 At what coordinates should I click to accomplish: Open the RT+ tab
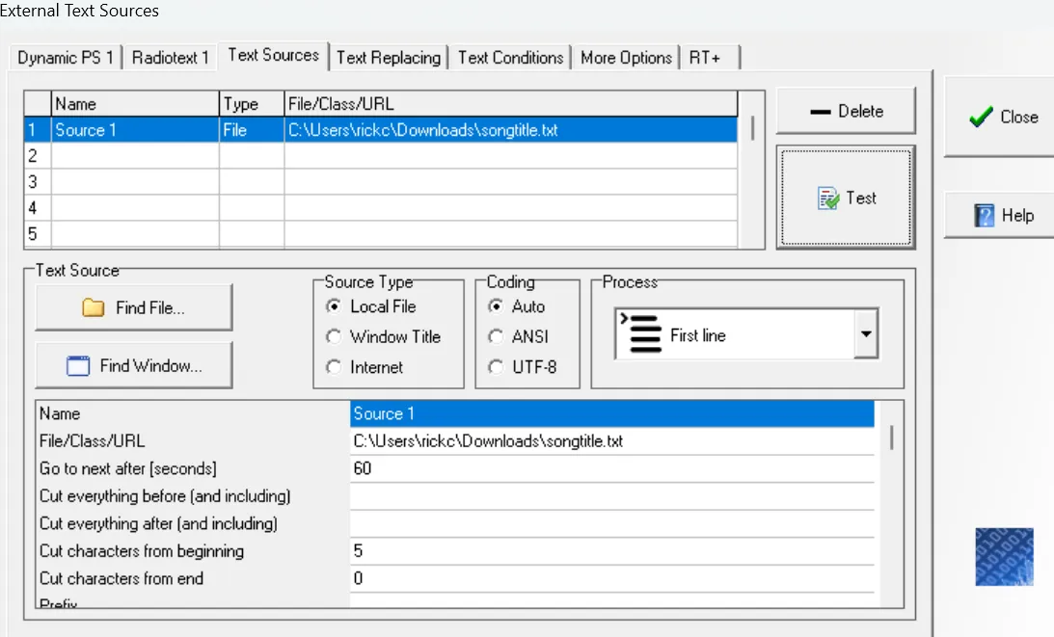click(705, 58)
